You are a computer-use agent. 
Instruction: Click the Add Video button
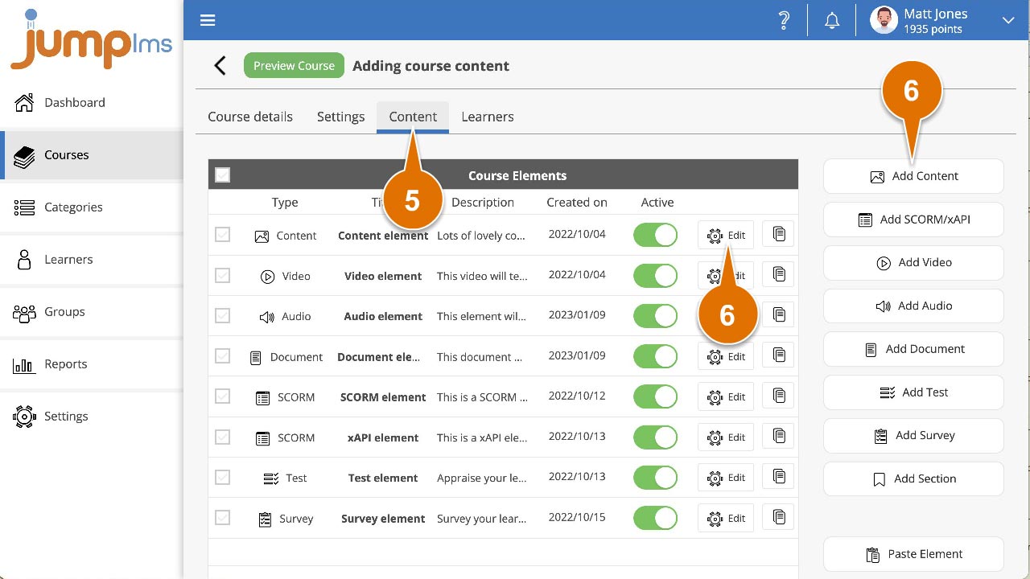(x=913, y=263)
